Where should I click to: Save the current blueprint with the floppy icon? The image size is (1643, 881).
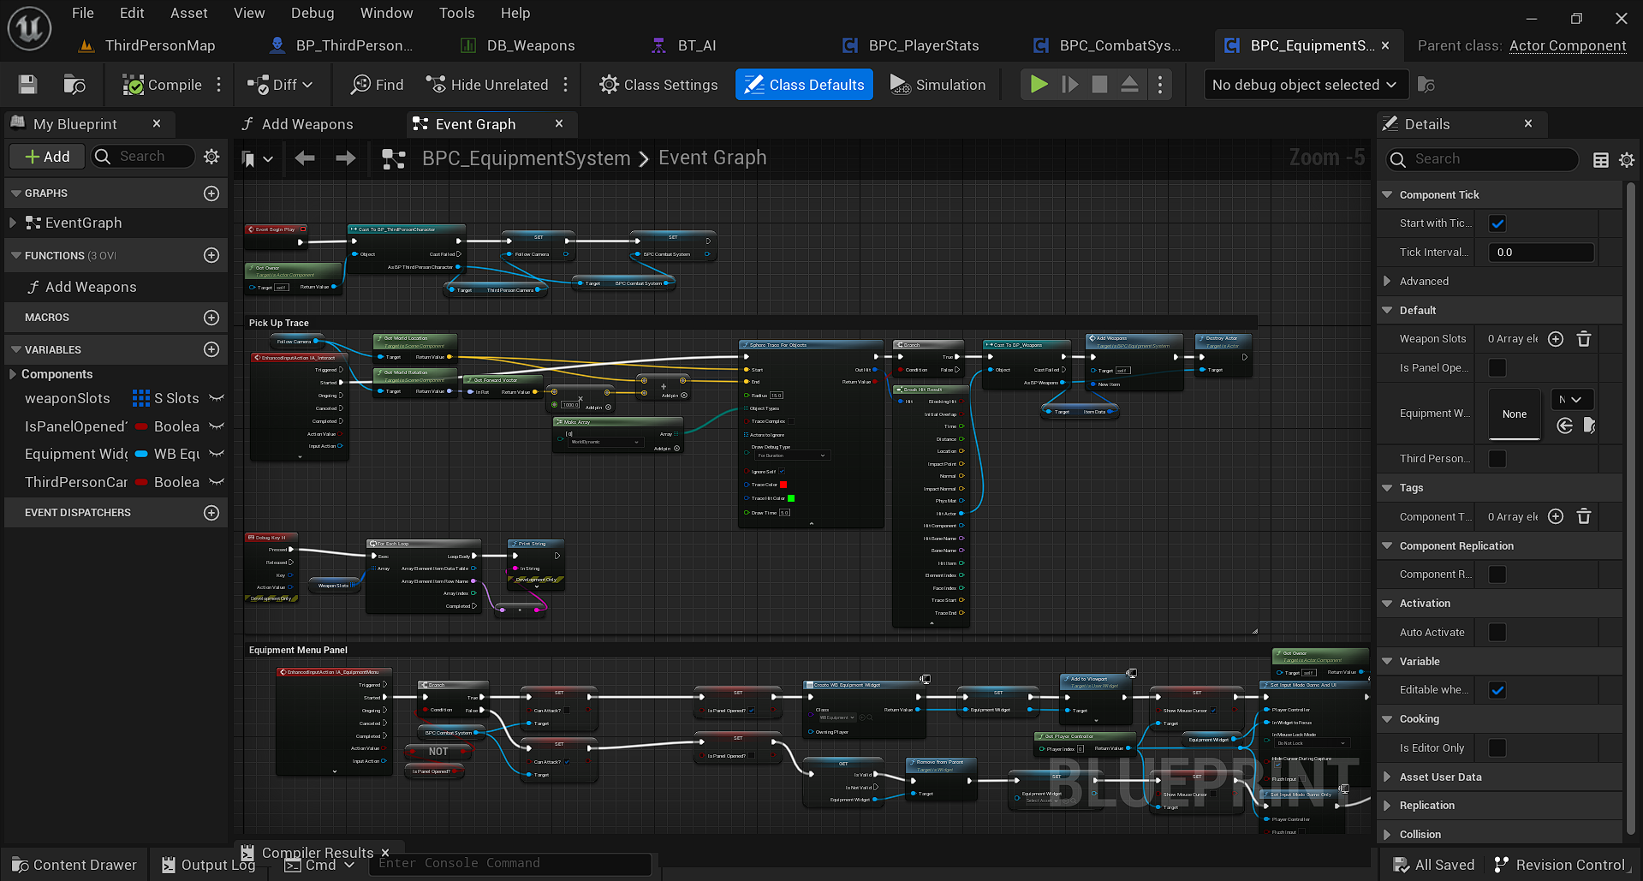click(x=27, y=85)
